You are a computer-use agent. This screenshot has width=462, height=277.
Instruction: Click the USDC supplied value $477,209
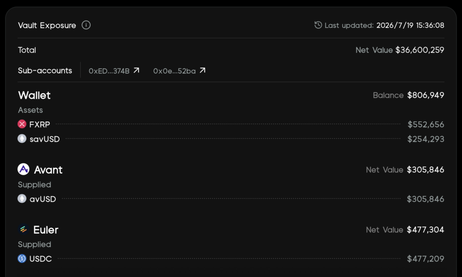point(426,259)
